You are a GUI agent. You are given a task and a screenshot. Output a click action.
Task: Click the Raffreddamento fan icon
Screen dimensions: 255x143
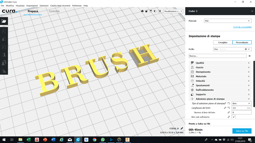coord(192,90)
